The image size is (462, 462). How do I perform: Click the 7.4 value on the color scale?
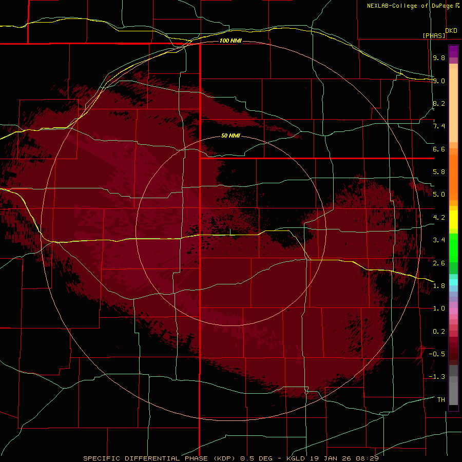click(439, 126)
